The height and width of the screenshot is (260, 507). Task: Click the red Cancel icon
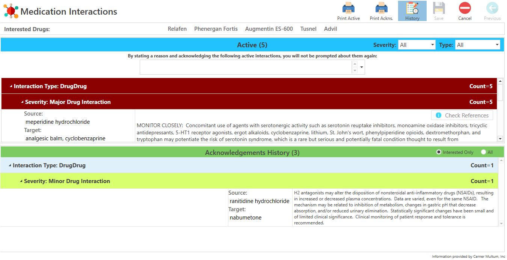(465, 8)
